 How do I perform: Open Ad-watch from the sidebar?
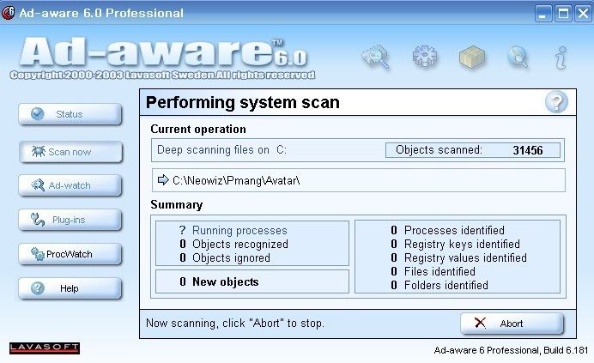tap(70, 185)
